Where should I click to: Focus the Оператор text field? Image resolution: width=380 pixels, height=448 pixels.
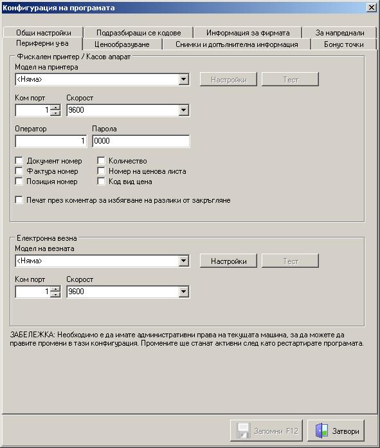click(x=51, y=141)
